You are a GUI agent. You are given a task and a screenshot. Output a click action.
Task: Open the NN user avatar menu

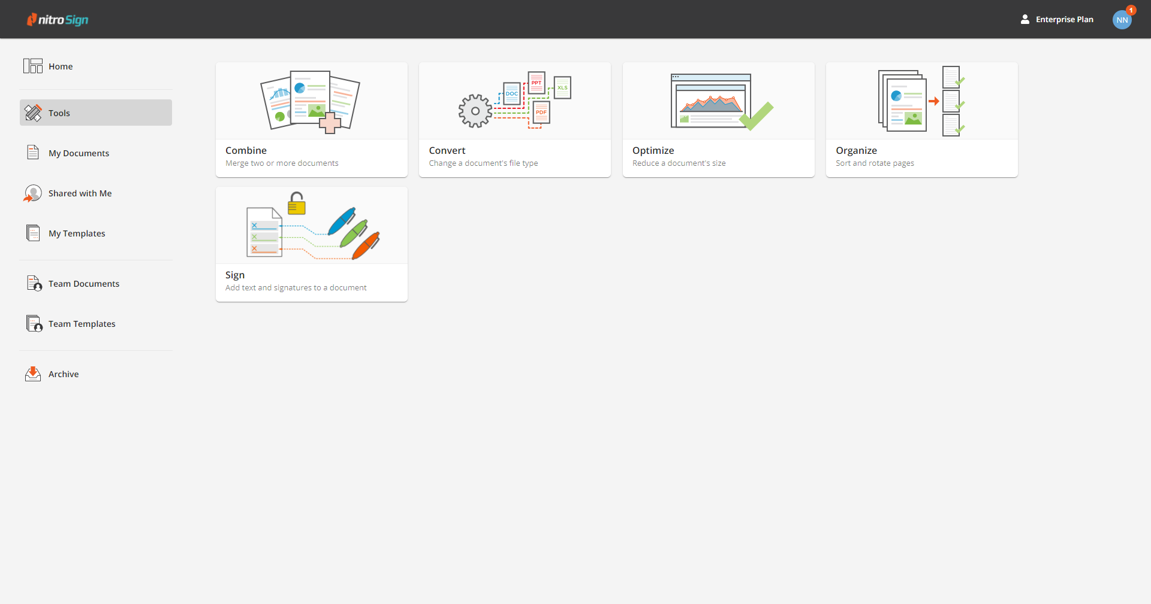1122,20
